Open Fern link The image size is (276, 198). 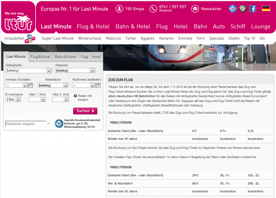(201, 38)
